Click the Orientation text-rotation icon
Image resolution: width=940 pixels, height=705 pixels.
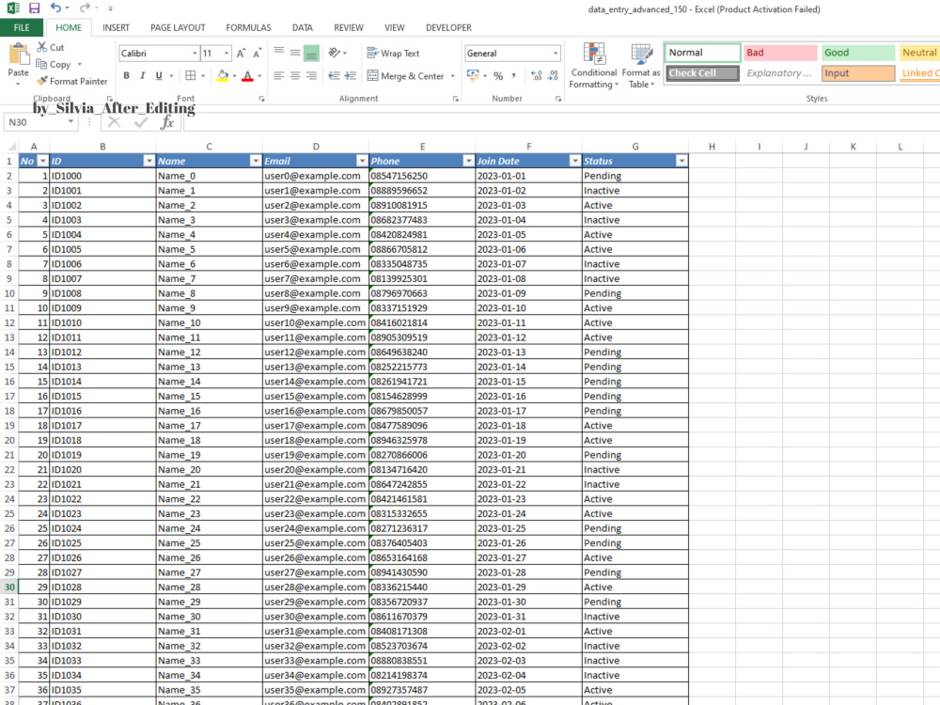334,53
